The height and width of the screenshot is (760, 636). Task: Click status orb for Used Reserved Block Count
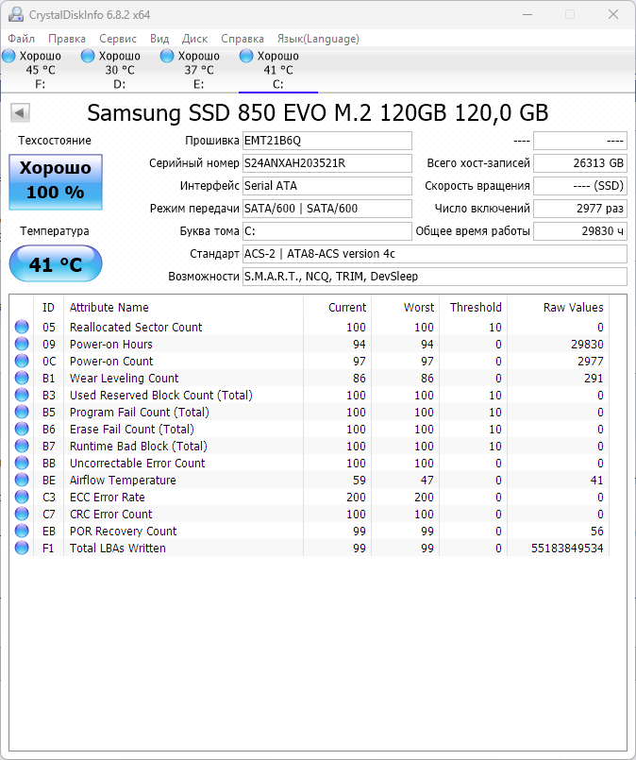22,395
